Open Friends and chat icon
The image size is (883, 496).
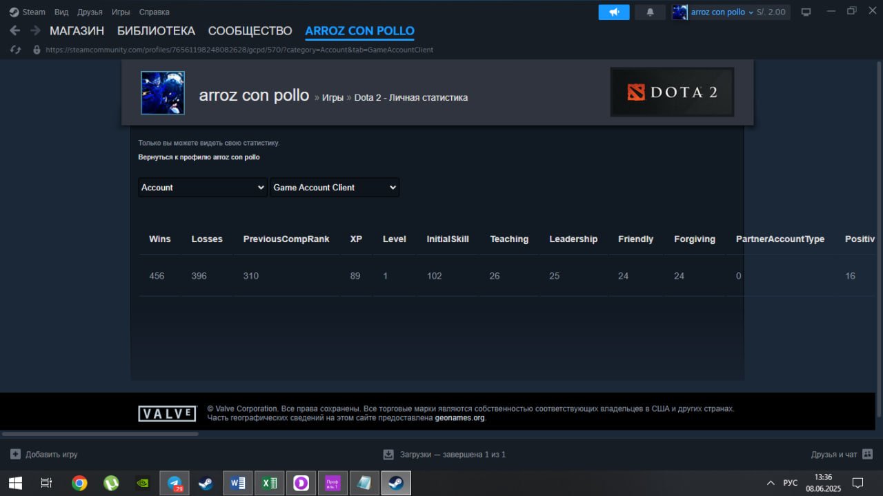click(x=867, y=454)
